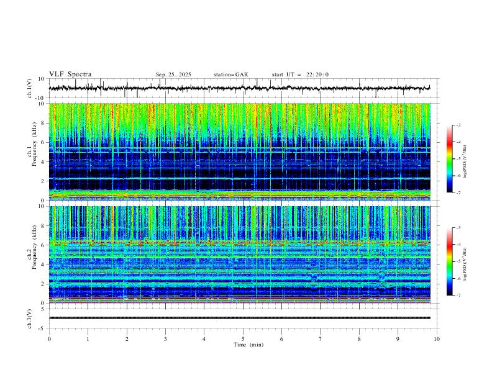The image size is (492, 380).
Task: Click the "-7" tick on ch.1 colorbar
Action: click(458, 192)
